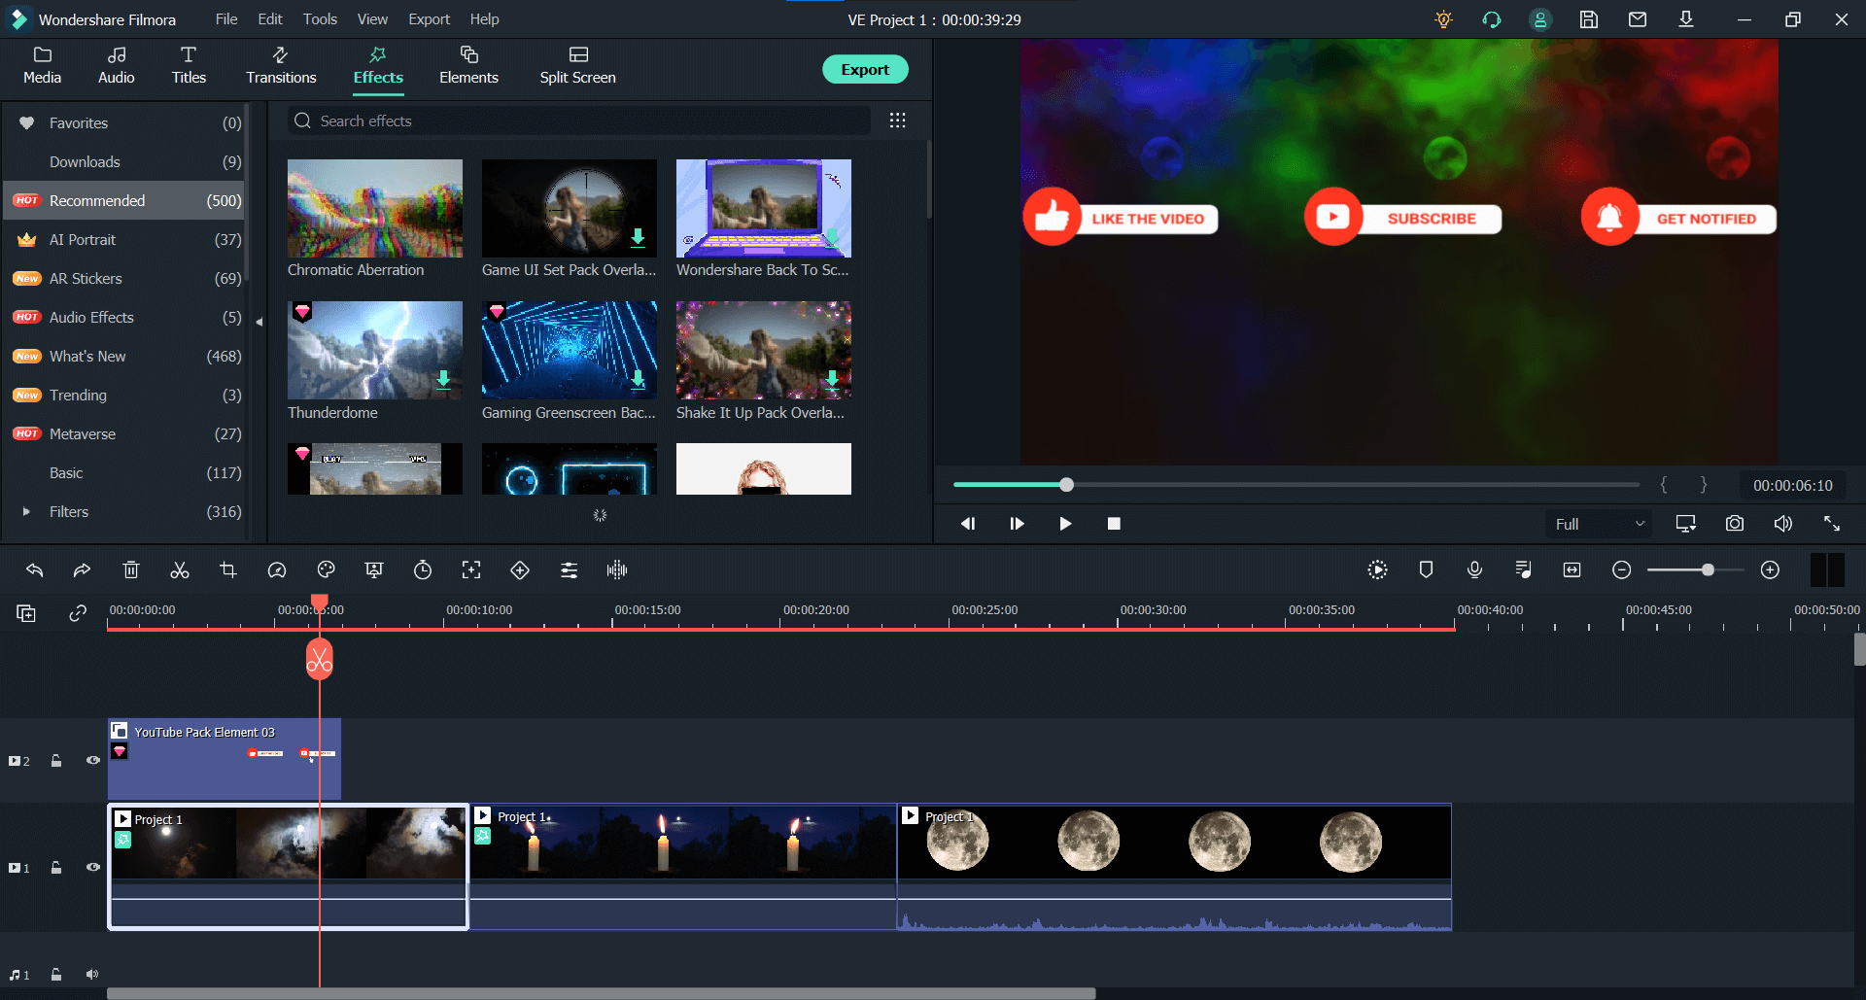Click the preview playback progress slider
Viewport: 1866px width, 1000px height.
pyautogui.click(x=1296, y=485)
